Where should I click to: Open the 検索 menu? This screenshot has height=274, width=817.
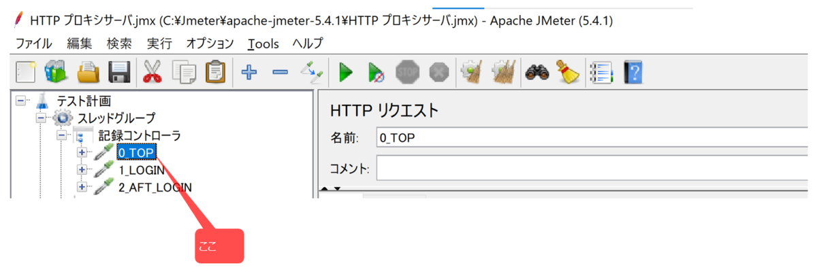(119, 43)
